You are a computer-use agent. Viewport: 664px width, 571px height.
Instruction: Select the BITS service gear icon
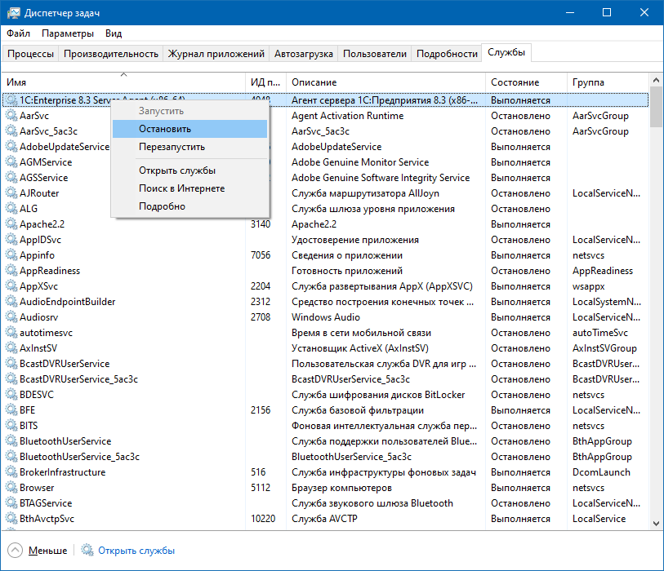[11, 426]
